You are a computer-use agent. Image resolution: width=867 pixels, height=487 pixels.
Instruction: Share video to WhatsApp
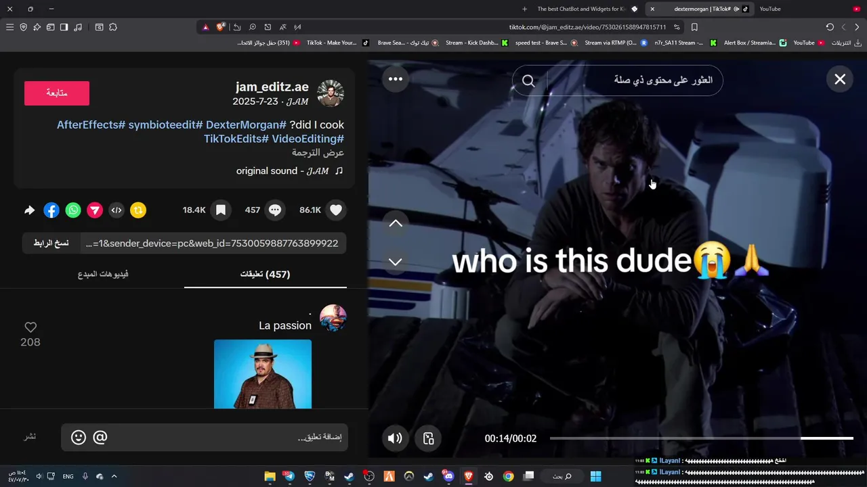pyautogui.click(x=73, y=210)
